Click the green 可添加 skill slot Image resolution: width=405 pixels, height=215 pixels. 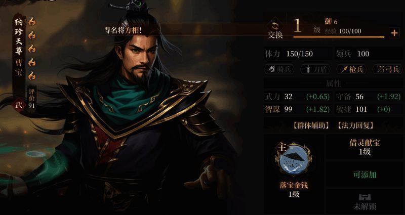(x=364, y=175)
